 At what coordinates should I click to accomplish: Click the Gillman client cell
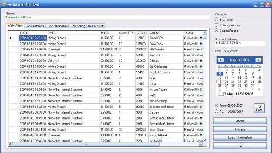click(x=166, y=61)
